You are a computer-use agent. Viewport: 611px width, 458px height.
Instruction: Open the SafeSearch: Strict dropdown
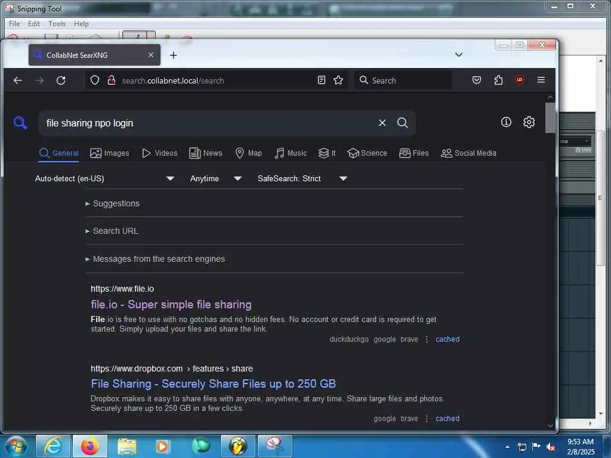303,178
